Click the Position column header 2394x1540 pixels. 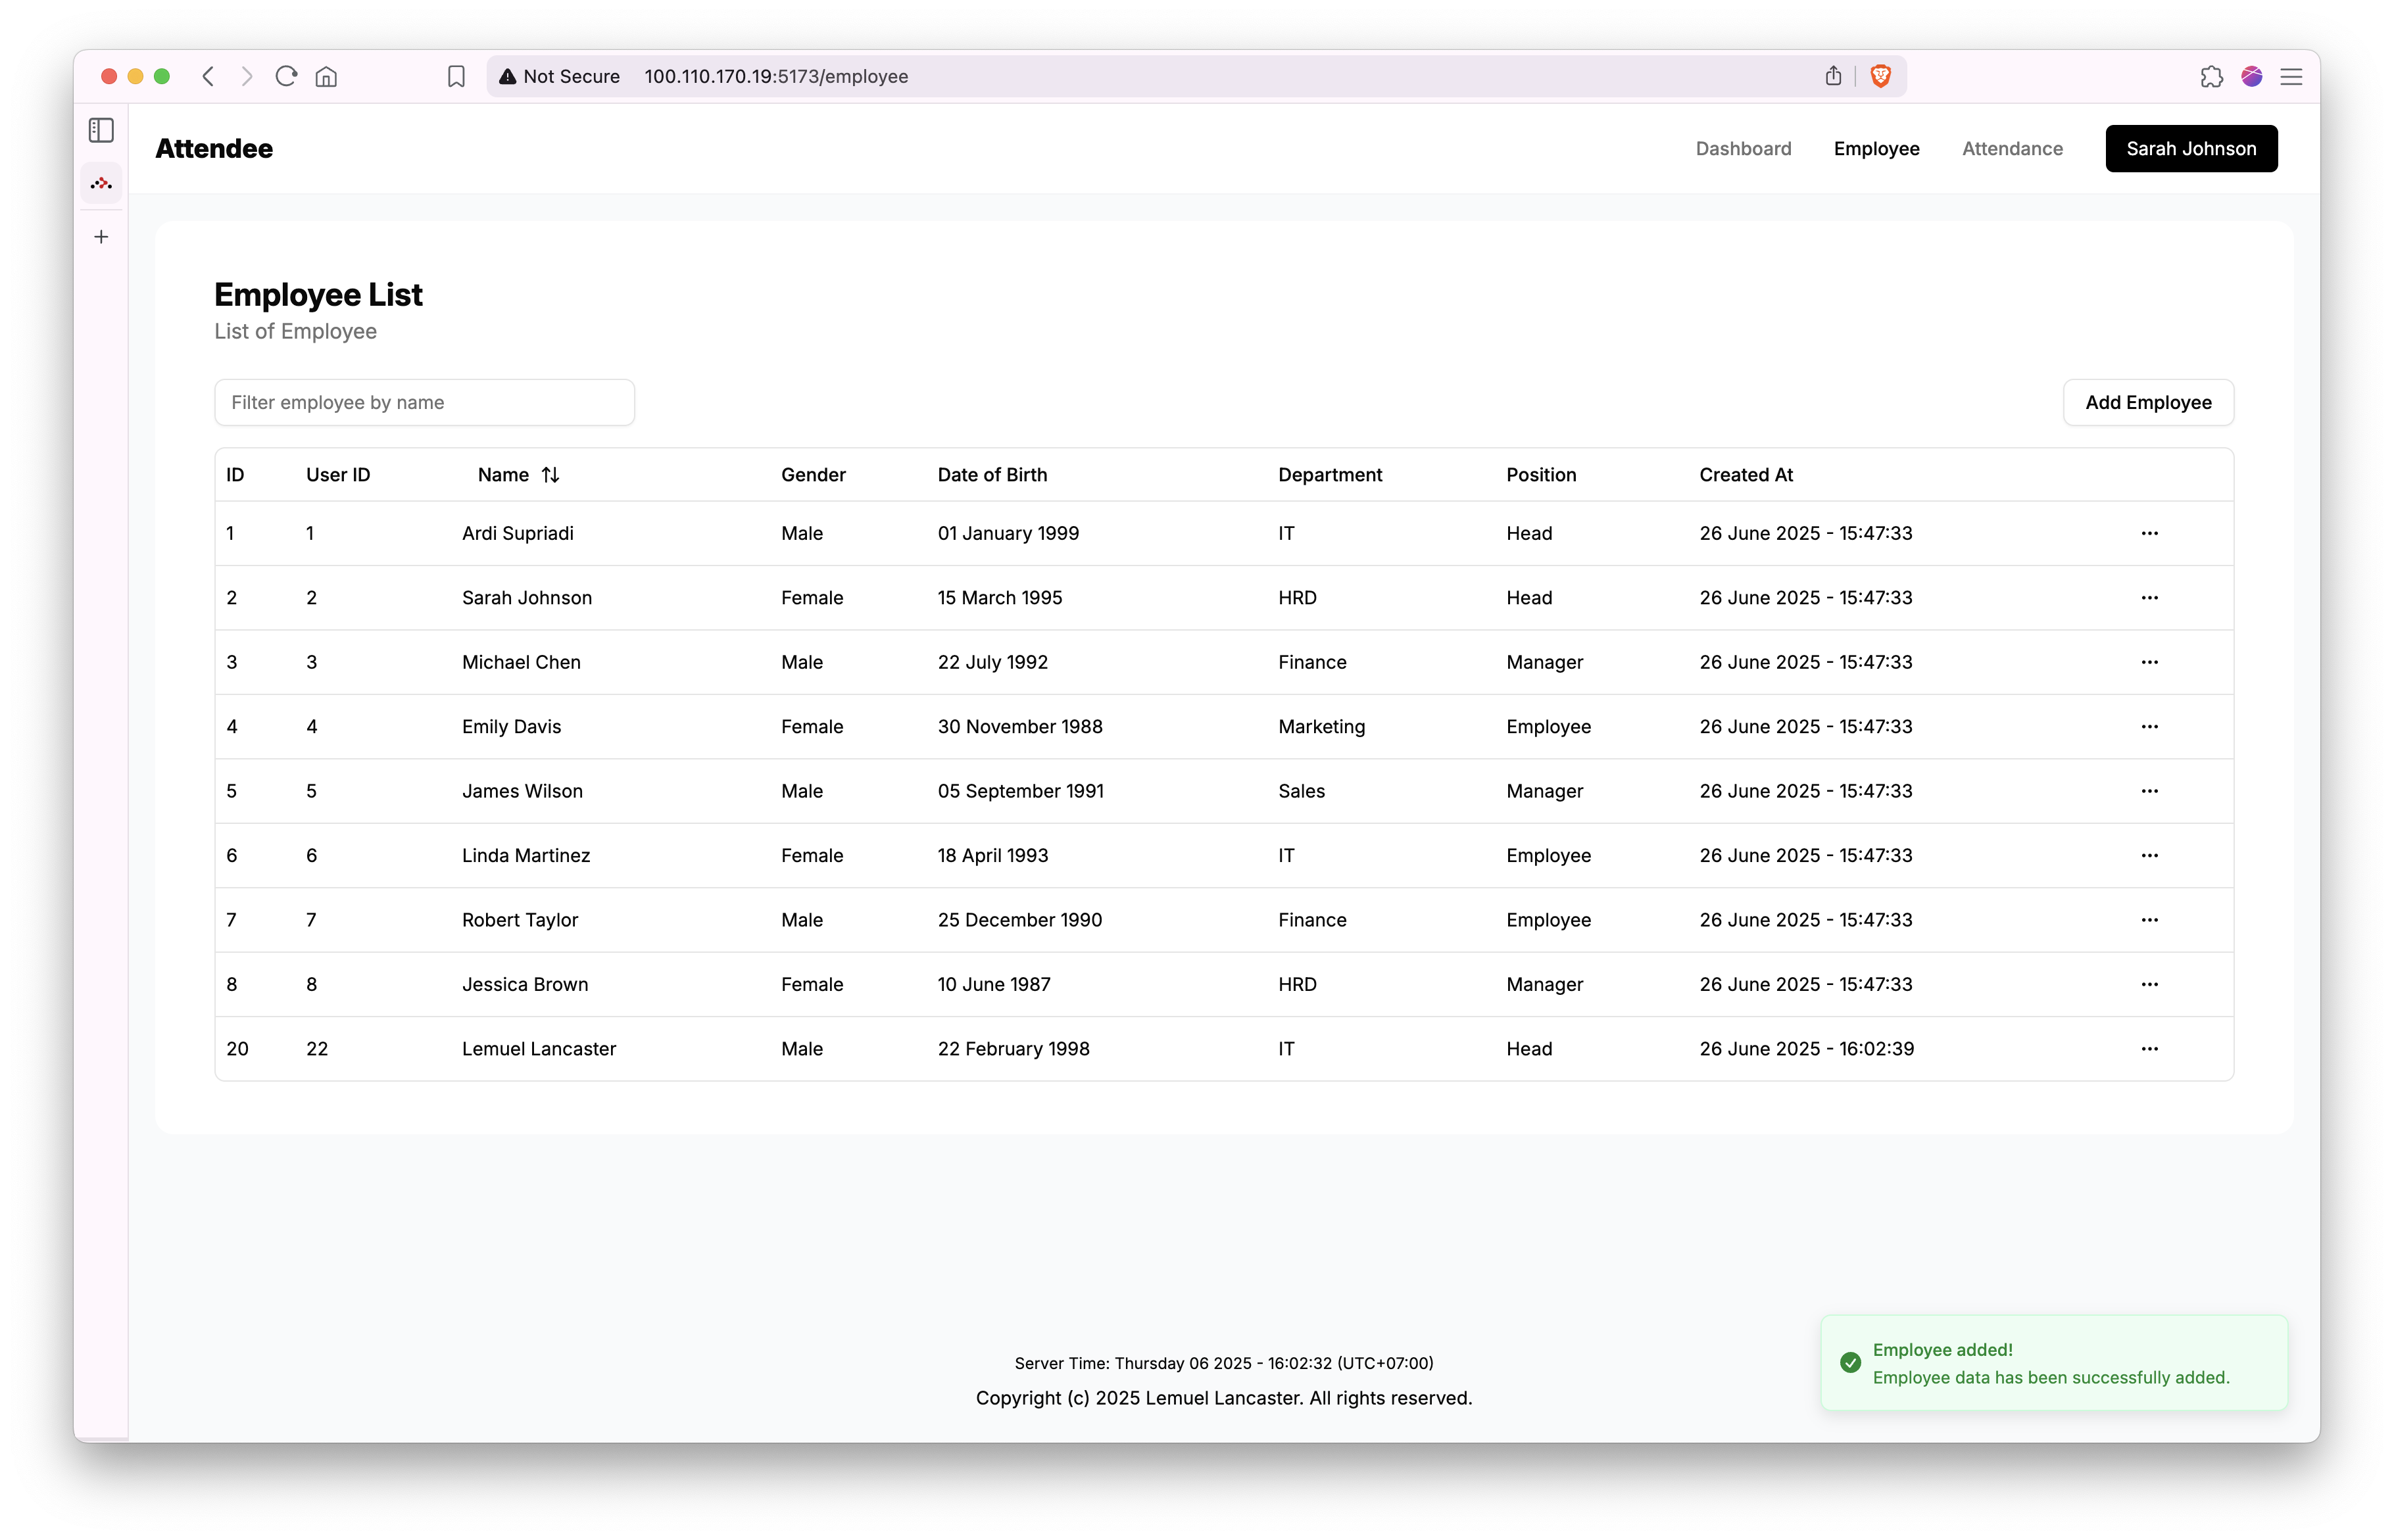[x=1541, y=475]
